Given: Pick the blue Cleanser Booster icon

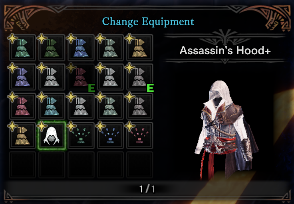Looking at the screenshot, I should click(x=110, y=136).
